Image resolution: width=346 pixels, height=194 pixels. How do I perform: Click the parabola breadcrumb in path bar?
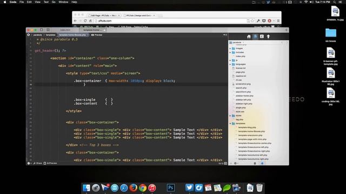pos(37,34)
